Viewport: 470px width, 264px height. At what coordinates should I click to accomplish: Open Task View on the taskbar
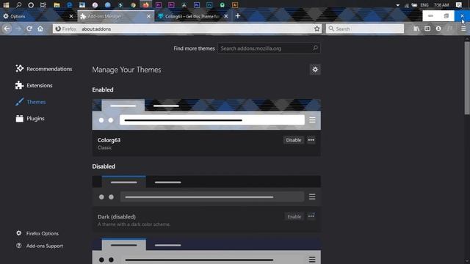point(43,5)
